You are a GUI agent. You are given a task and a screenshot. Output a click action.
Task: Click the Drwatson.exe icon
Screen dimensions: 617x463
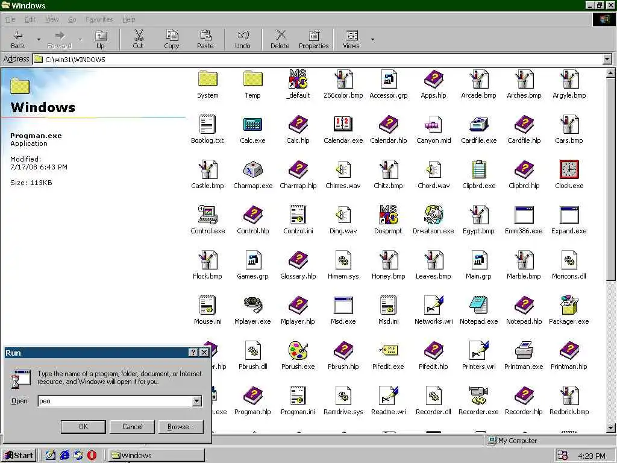433,215
